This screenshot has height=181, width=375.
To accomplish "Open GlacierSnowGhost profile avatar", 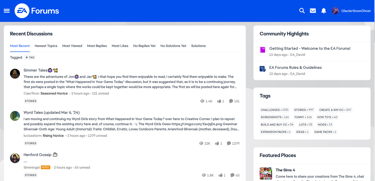I will point(335,11).
